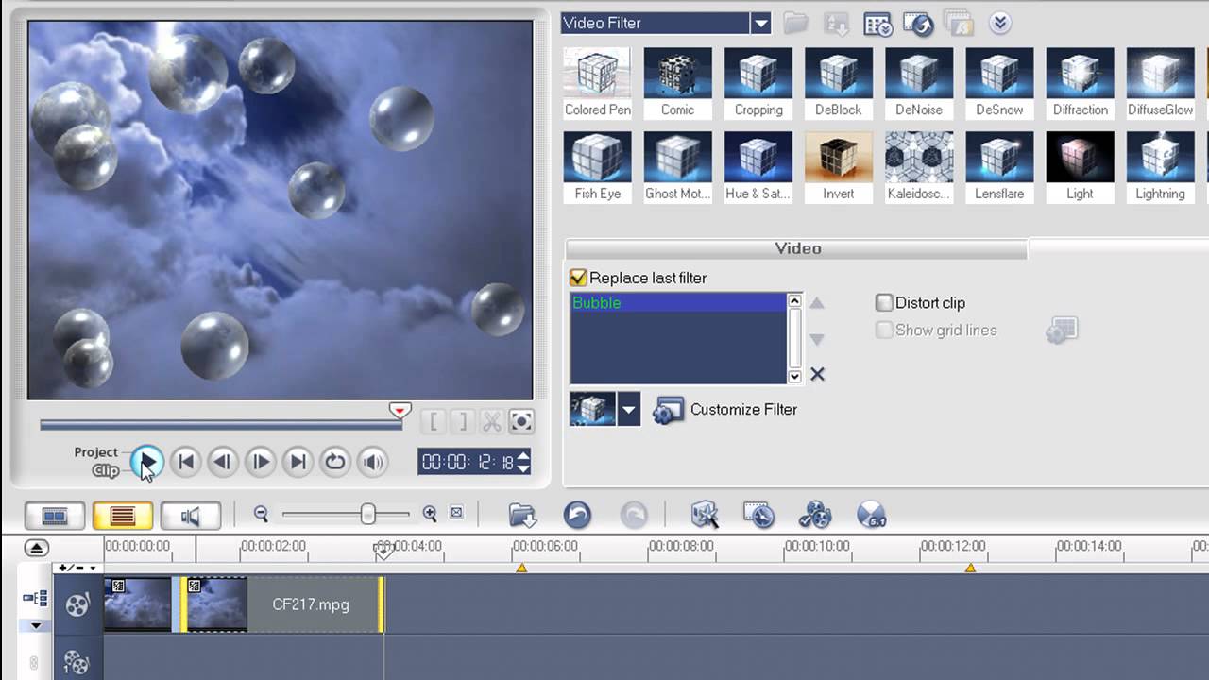Viewport: 1209px width, 680px height.
Task: Select the Video panel tab
Action: click(x=798, y=248)
